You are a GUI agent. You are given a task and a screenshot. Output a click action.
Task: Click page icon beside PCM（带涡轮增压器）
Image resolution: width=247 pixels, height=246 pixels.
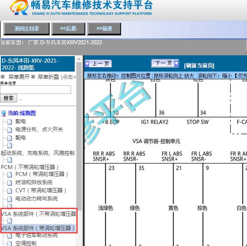point(10,175)
